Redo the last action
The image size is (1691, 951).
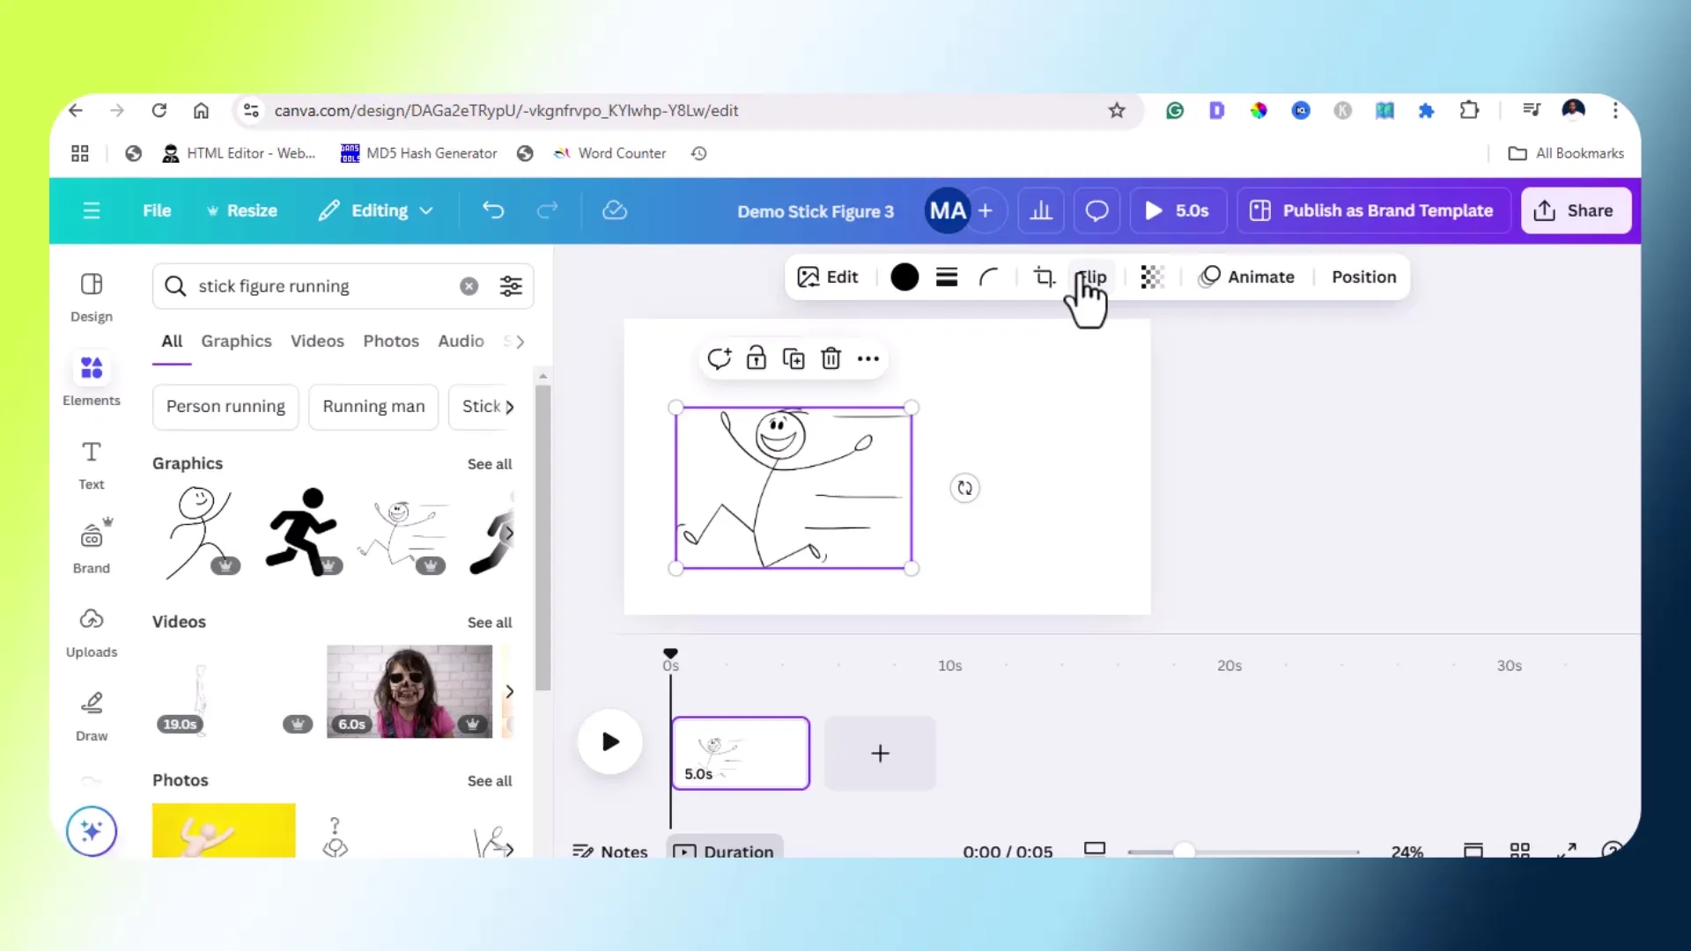click(548, 210)
